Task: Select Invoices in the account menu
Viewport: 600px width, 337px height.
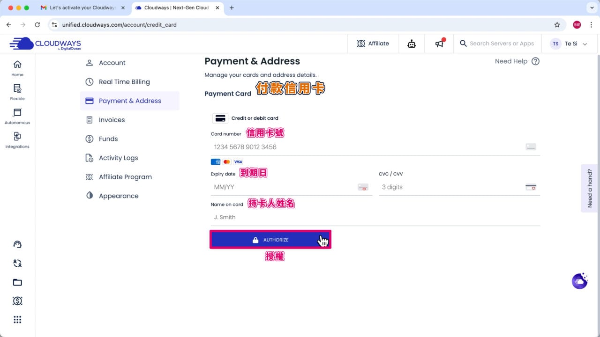Action: tap(112, 120)
